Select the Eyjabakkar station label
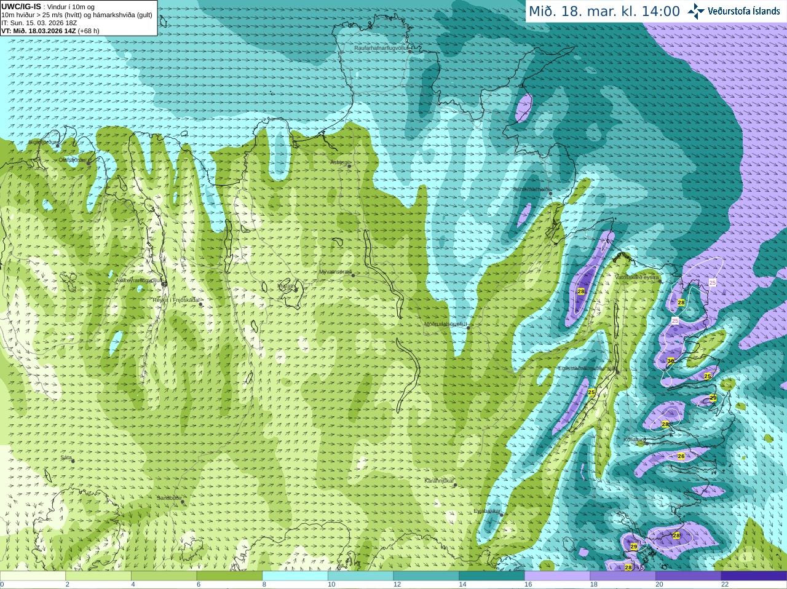The height and width of the screenshot is (589, 787). 487,511
